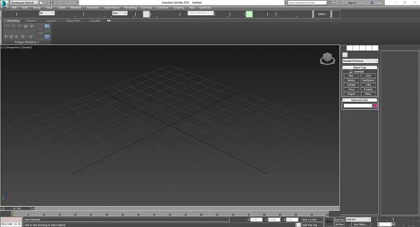Go to previous frame arrow on time slider
The image size is (420, 227).
pos(2,208)
